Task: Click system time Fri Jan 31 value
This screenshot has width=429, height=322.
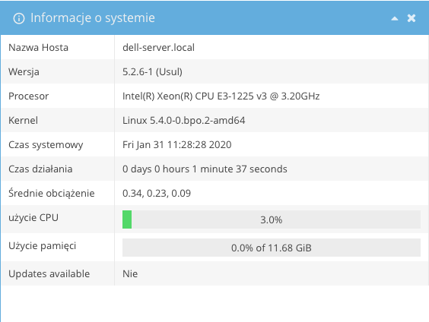Action: tap(177, 145)
